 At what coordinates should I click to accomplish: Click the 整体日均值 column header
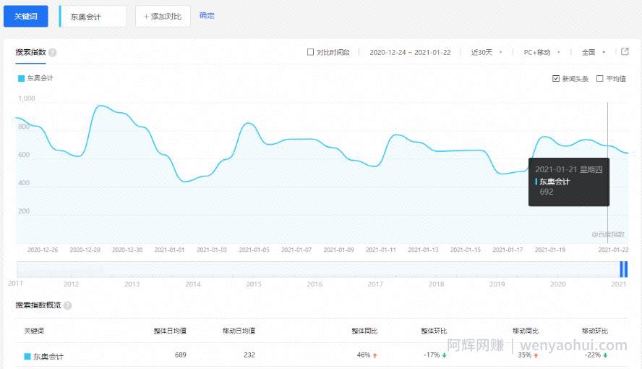pos(170,331)
